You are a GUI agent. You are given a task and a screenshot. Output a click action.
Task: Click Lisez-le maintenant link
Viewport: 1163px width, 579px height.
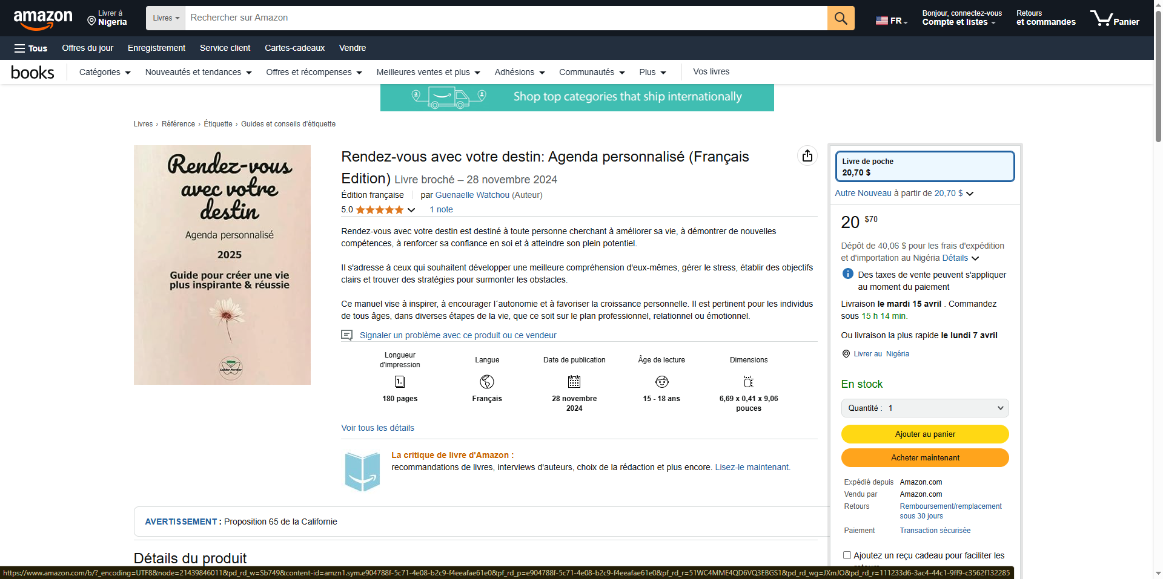(752, 467)
